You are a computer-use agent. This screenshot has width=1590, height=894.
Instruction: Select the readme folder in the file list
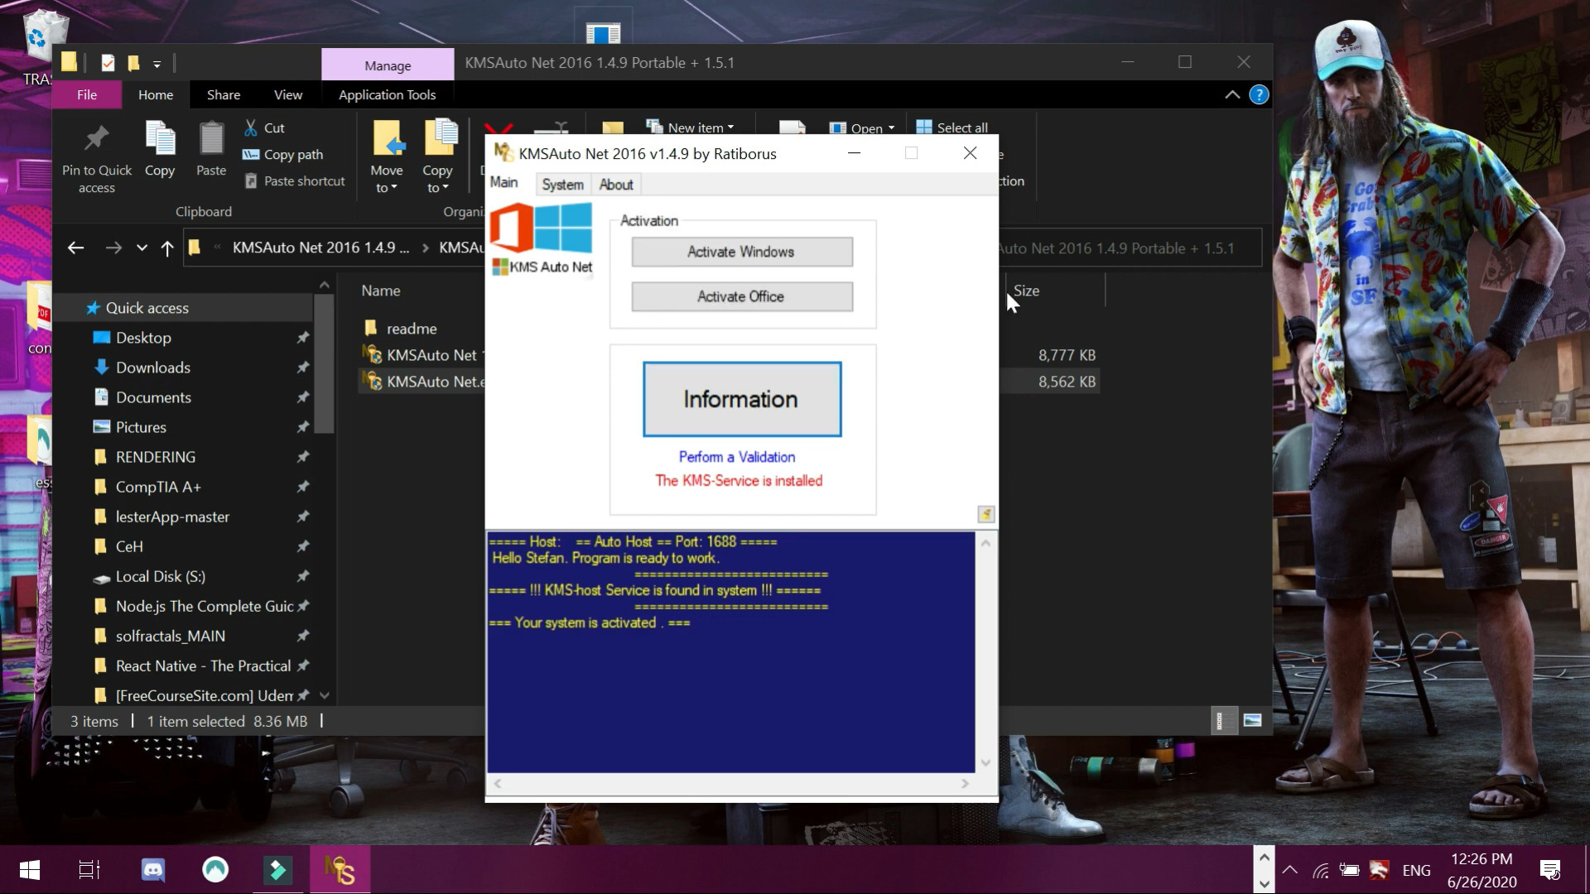(x=412, y=329)
